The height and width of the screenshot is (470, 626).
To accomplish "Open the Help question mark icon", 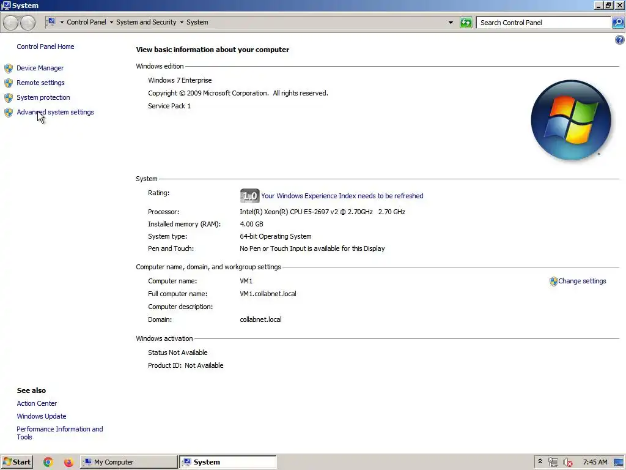I will click(x=620, y=40).
